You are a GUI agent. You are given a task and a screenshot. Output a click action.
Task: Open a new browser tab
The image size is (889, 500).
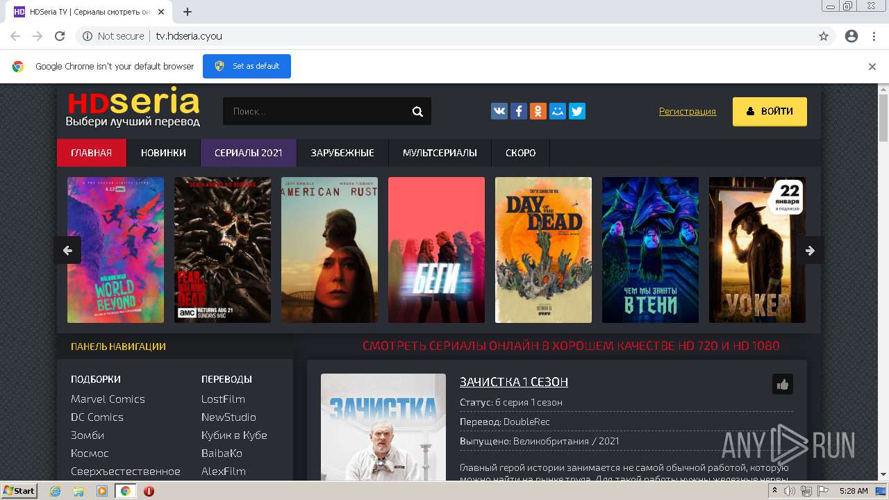pos(188,12)
